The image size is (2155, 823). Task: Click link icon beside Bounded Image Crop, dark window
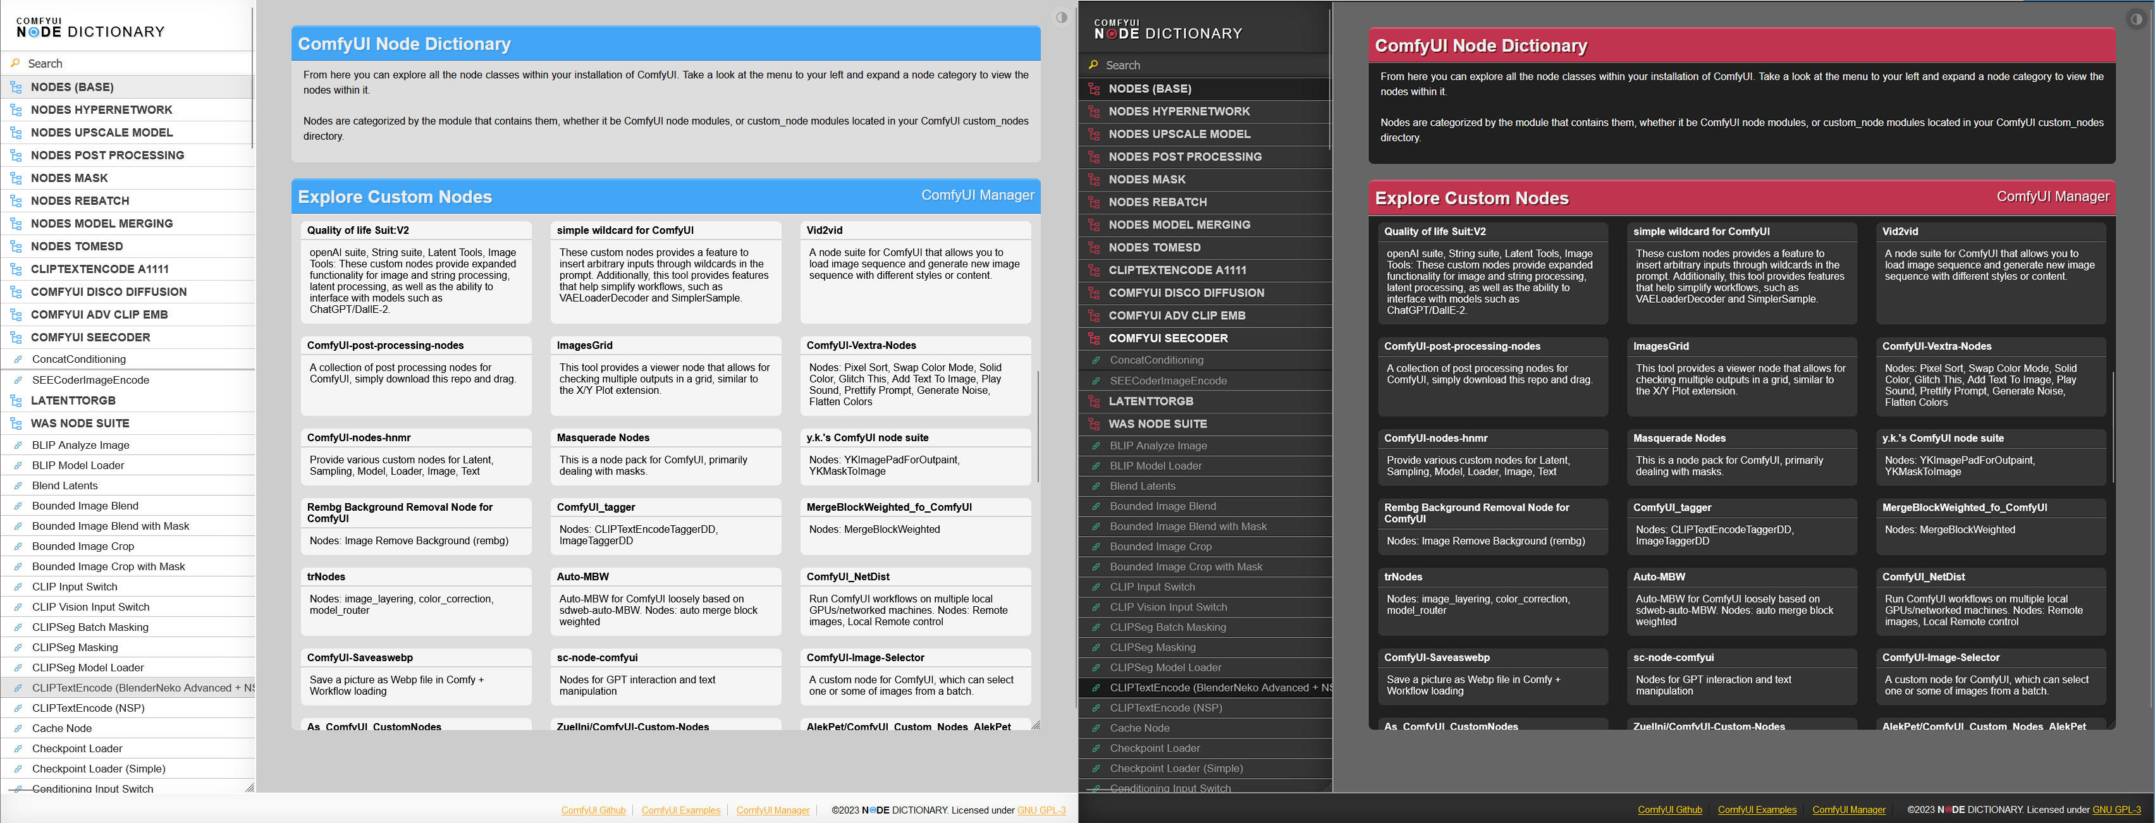coord(1096,546)
